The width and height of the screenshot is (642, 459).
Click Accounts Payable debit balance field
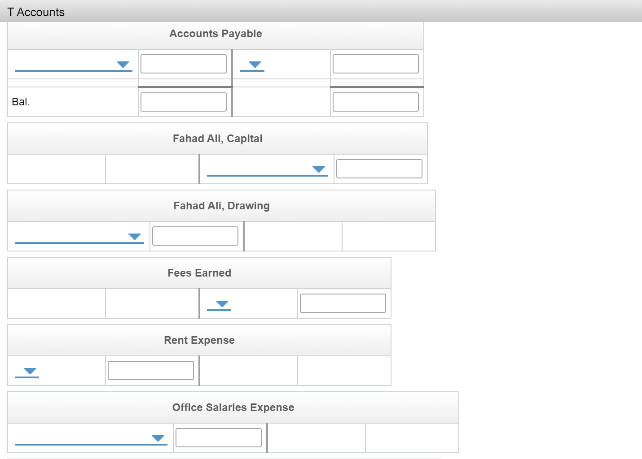coord(184,102)
